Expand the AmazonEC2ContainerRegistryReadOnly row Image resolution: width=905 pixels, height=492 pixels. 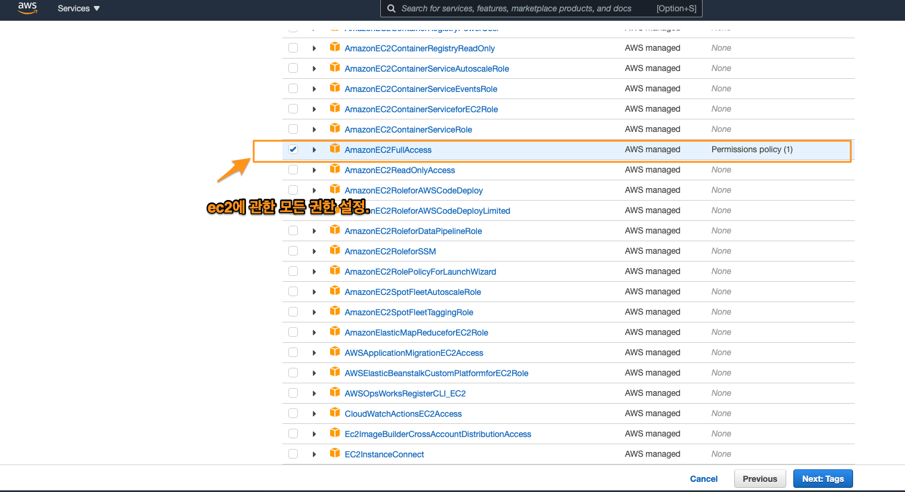[314, 48]
